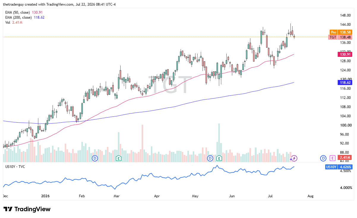Screen dimensions: 357x218
Task: Click the blue 118.62 EMA axis label
Action: point(345,83)
